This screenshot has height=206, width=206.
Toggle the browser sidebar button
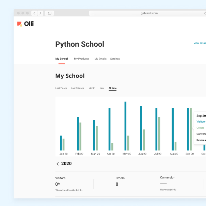[49, 13]
